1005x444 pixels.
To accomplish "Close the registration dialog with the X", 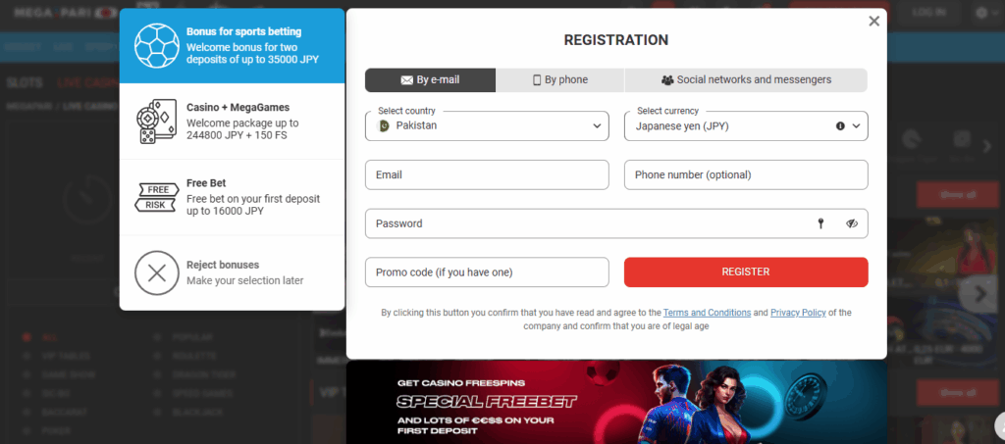I will coord(873,22).
